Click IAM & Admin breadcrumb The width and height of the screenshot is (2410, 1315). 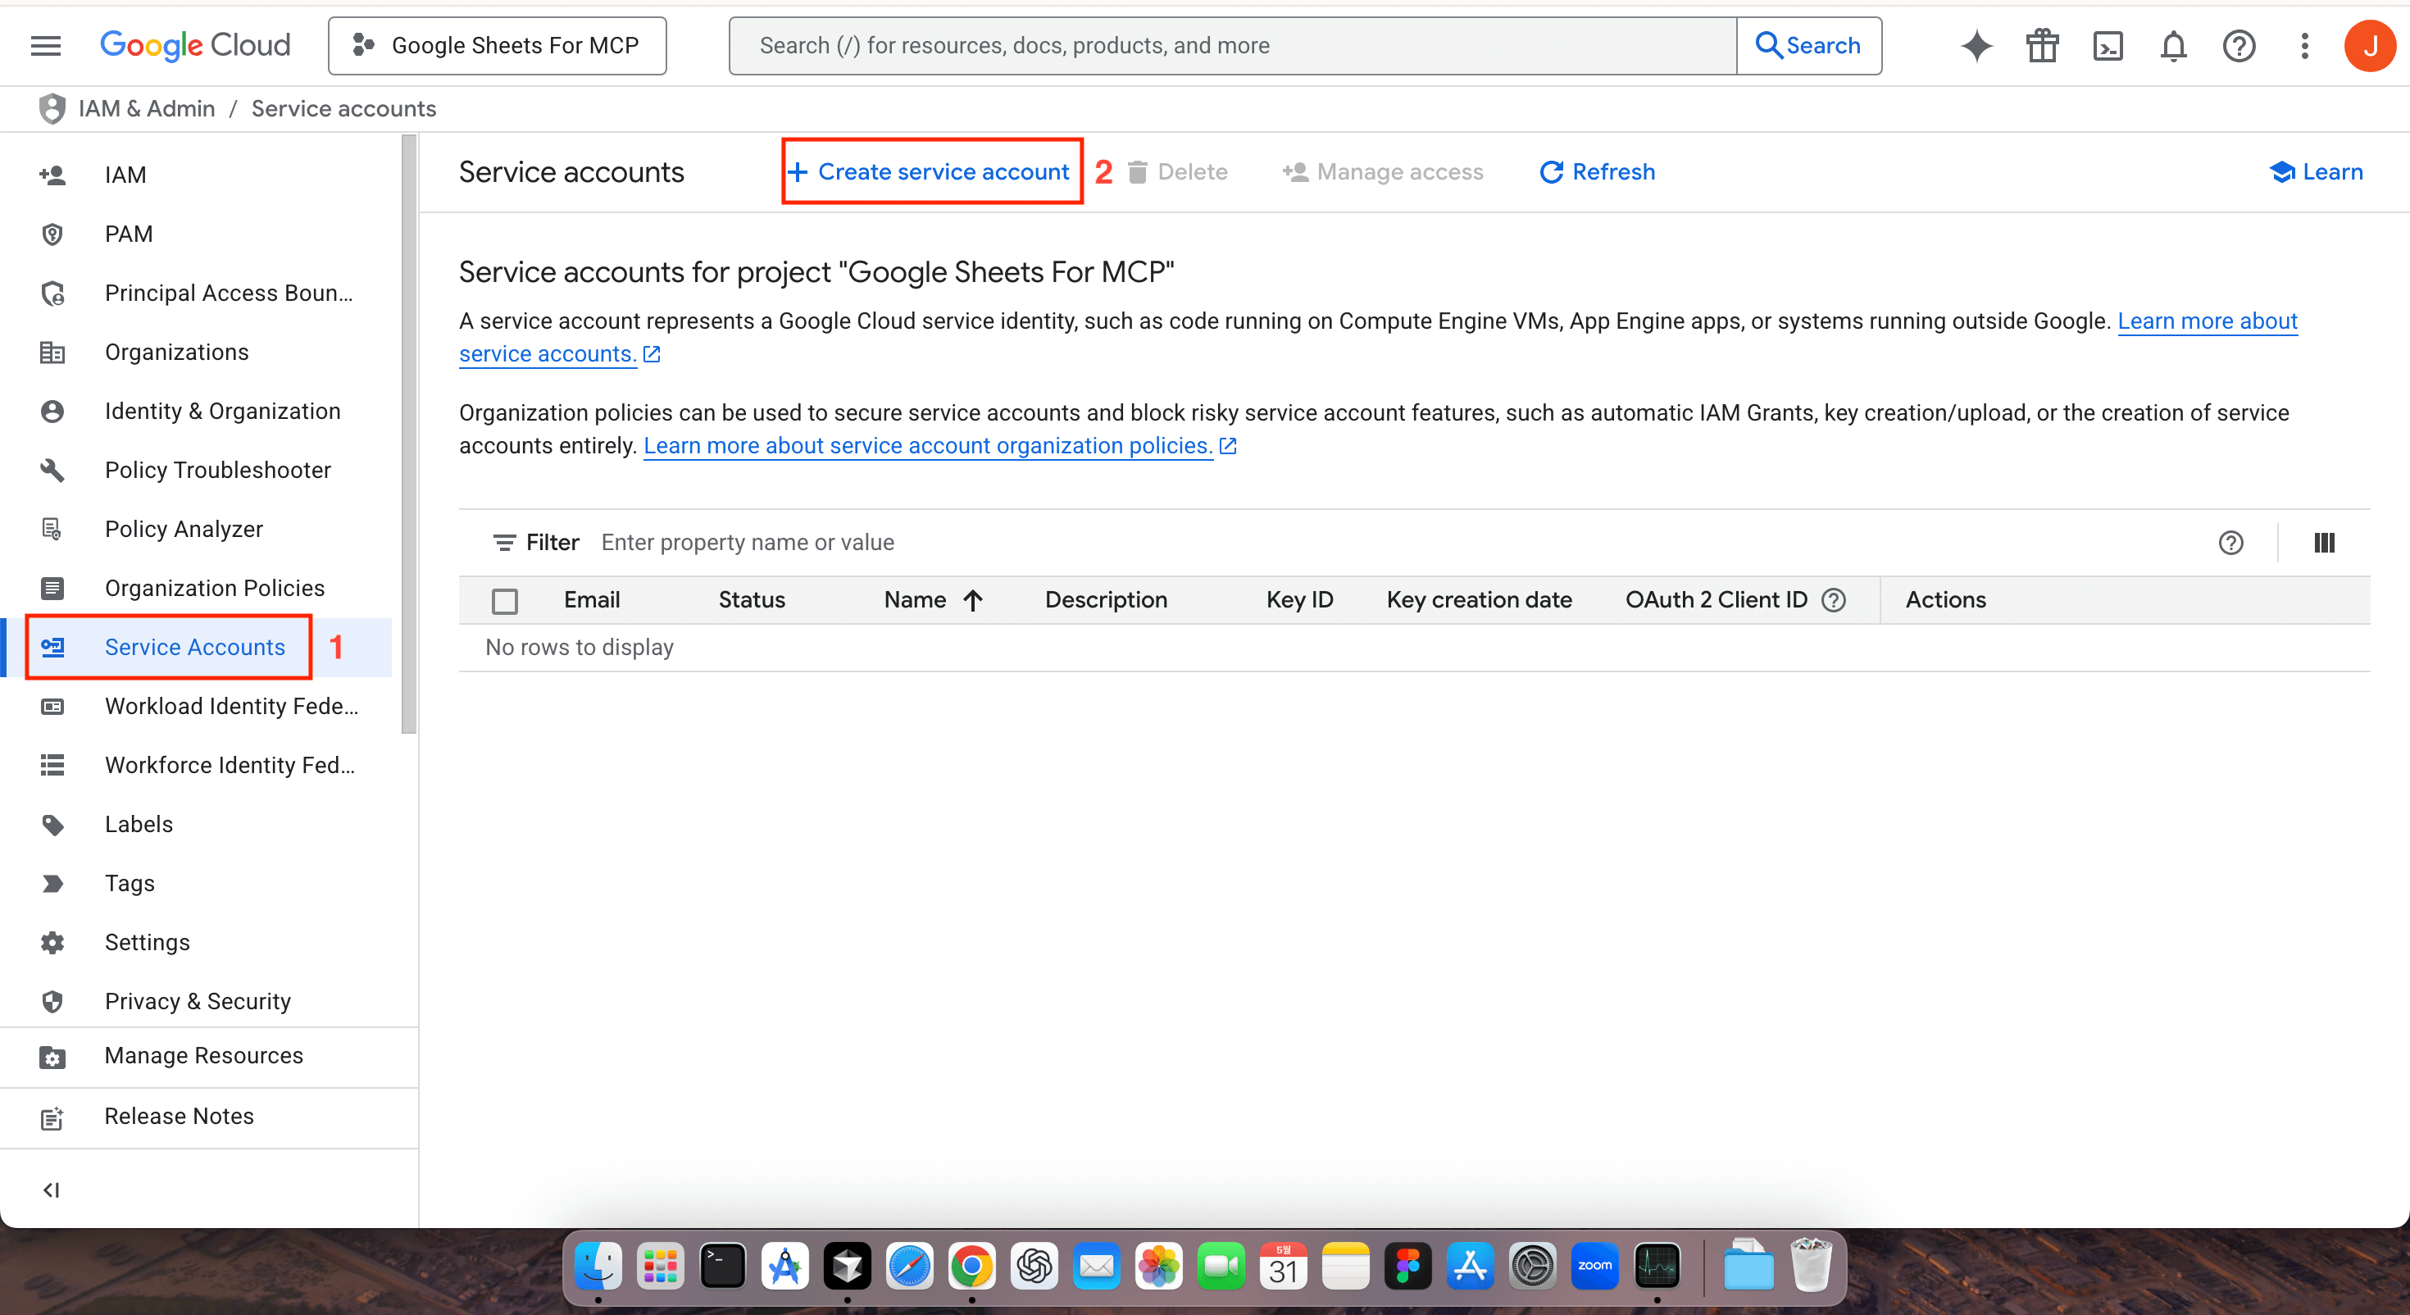tap(147, 108)
